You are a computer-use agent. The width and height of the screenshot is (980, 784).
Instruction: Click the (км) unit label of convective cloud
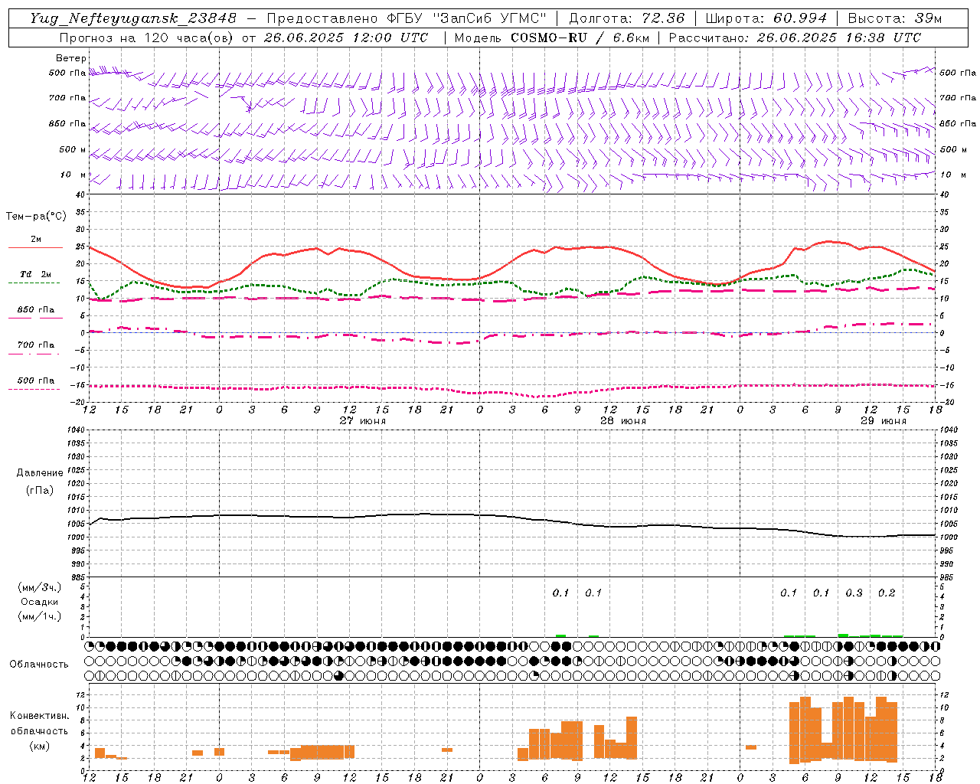click(40, 746)
